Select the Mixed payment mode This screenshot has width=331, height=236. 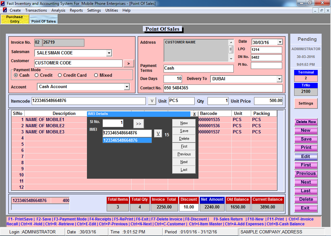96,75
